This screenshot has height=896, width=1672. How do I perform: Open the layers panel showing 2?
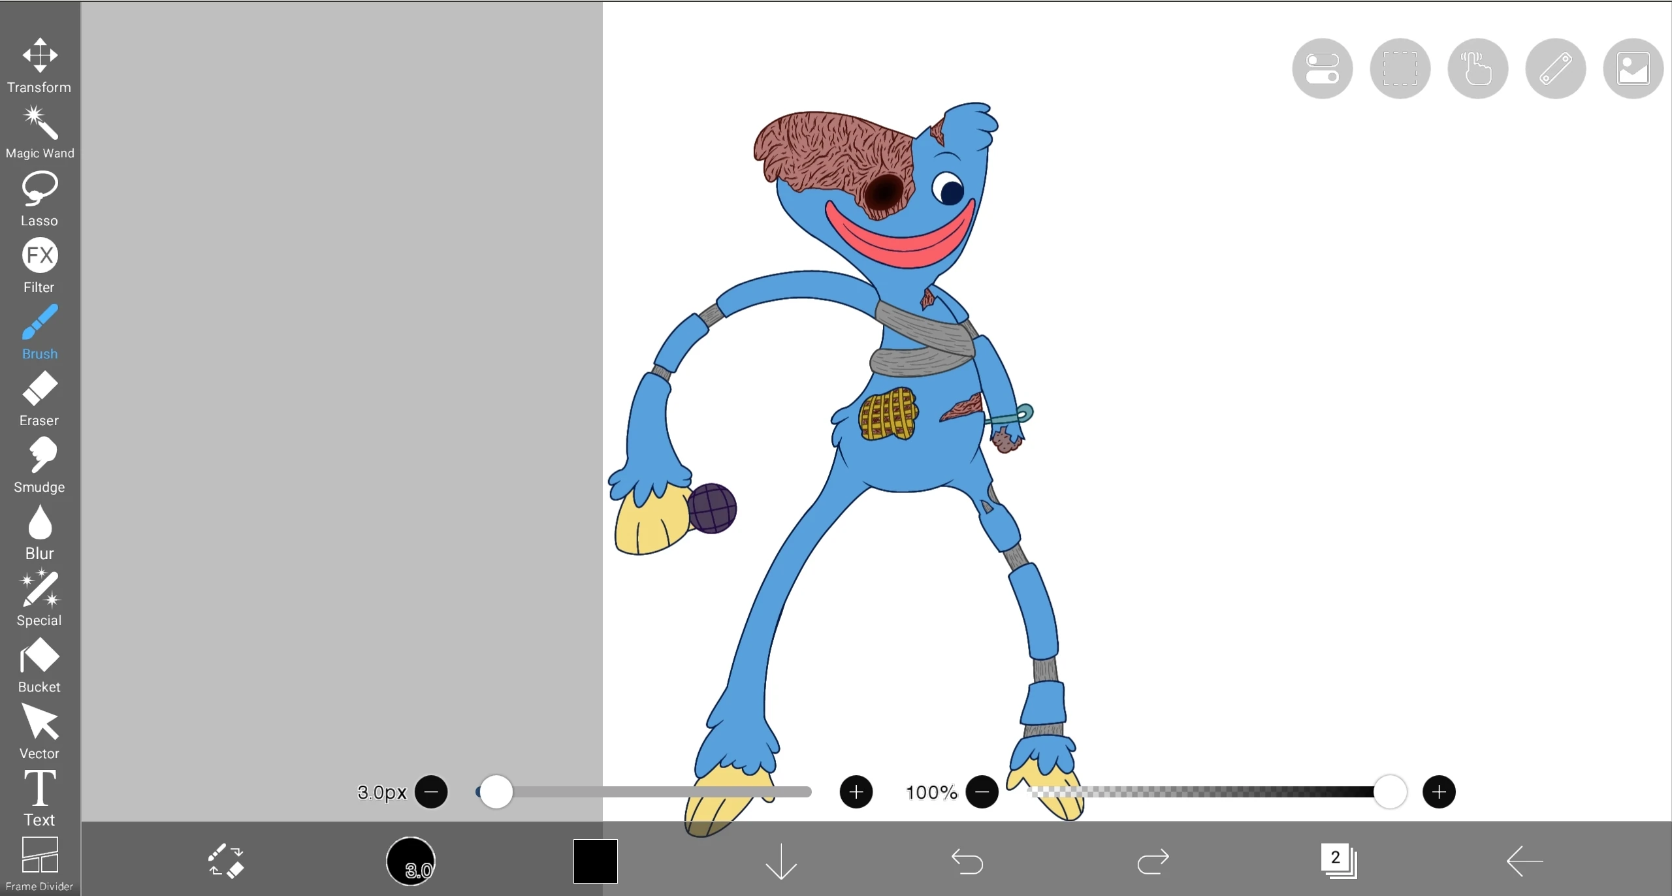click(1338, 861)
